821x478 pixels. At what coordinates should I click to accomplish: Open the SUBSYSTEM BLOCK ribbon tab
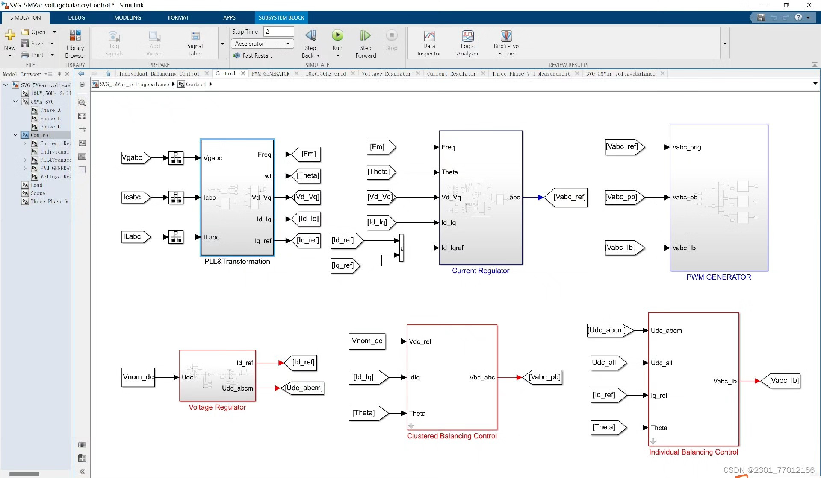pyautogui.click(x=281, y=17)
